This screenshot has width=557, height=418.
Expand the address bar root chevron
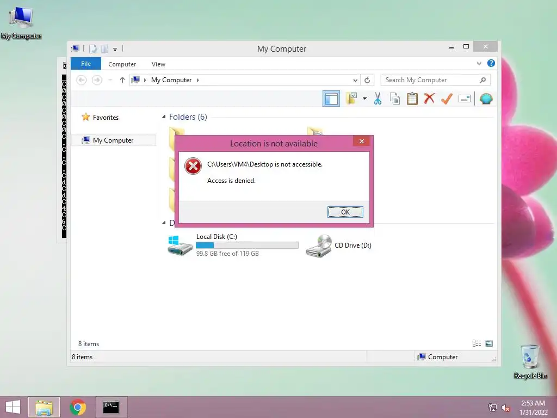point(145,80)
